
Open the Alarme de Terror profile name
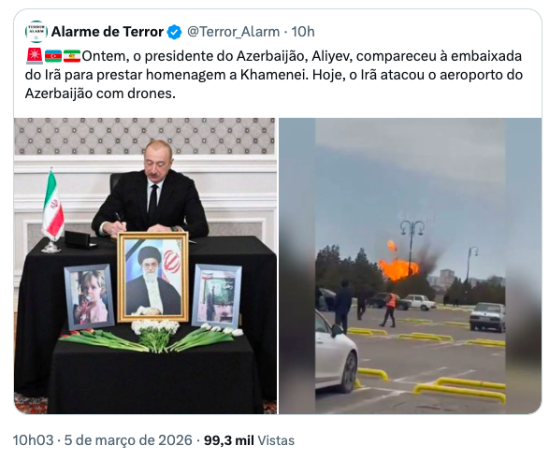[108, 32]
